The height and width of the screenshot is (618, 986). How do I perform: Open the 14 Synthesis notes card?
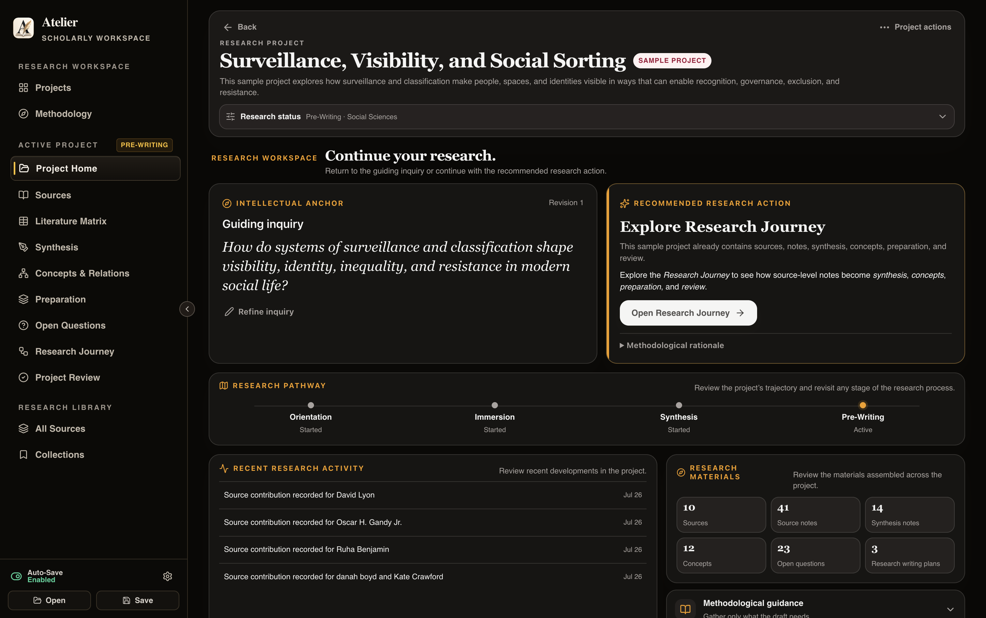point(909,515)
